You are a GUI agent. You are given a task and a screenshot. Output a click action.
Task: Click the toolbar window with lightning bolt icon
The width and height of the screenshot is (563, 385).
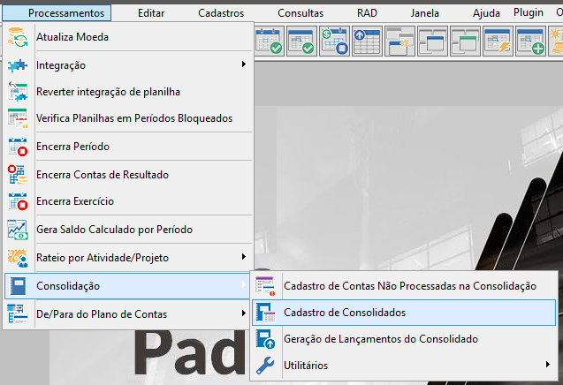click(498, 41)
